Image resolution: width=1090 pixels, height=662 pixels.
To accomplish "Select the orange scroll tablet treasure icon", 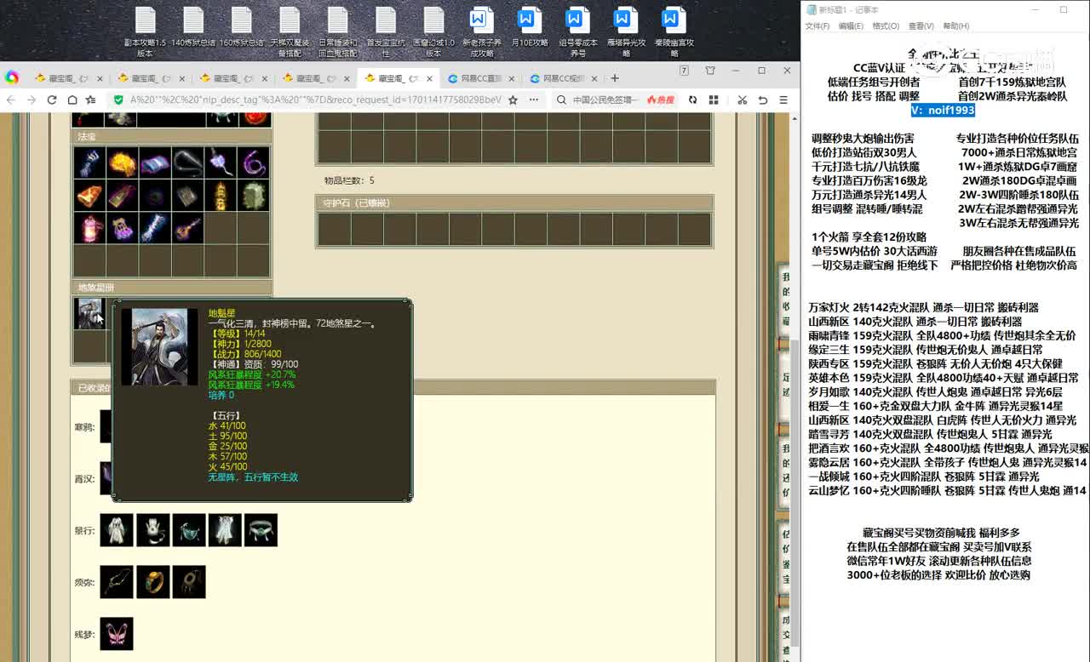I will pyautogui.click(x=89, y=195).
